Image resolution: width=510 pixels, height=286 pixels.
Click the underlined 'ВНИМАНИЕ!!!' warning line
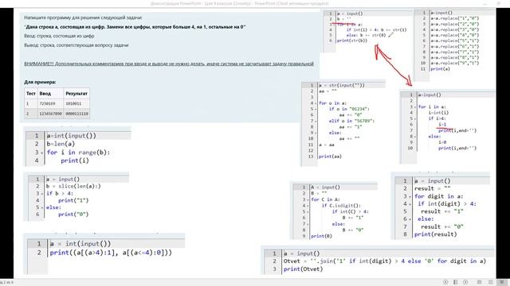click(x=169, y=64)
